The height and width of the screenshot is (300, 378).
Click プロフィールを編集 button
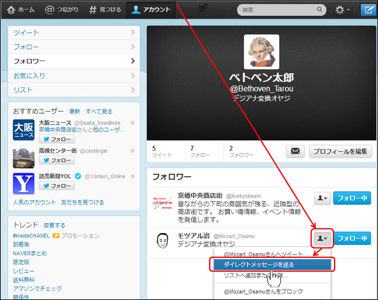(x=340, y=151)
